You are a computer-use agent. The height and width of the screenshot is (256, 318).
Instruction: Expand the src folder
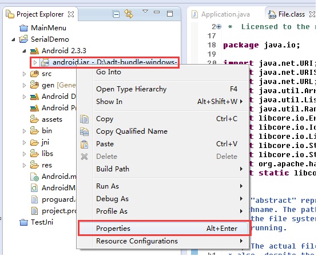click(x=25, y=74)
